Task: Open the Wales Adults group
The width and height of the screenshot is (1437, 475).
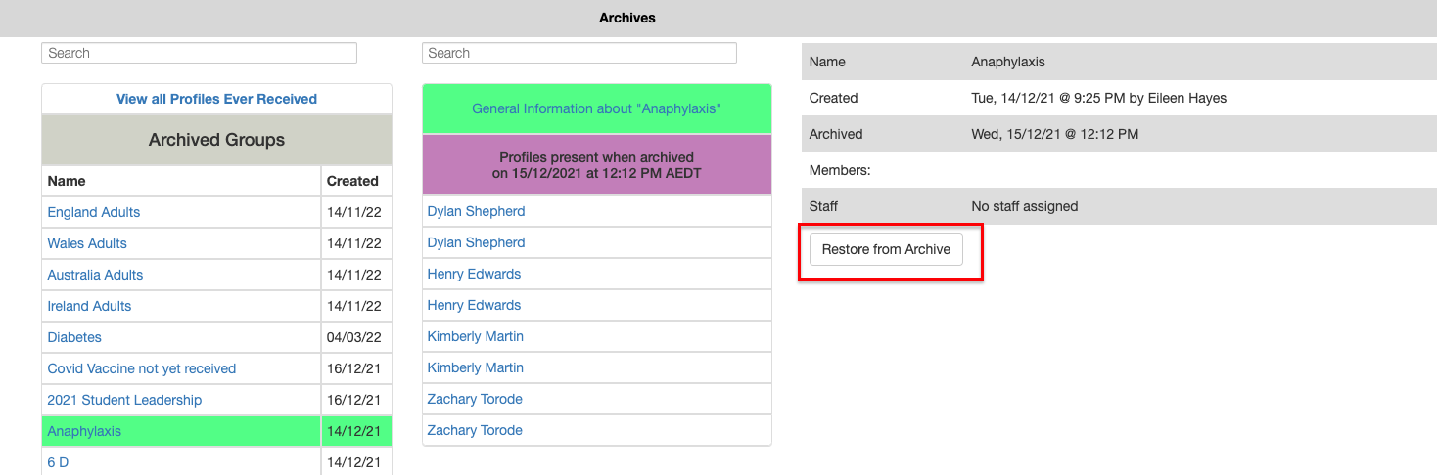Action: point(87,243)
